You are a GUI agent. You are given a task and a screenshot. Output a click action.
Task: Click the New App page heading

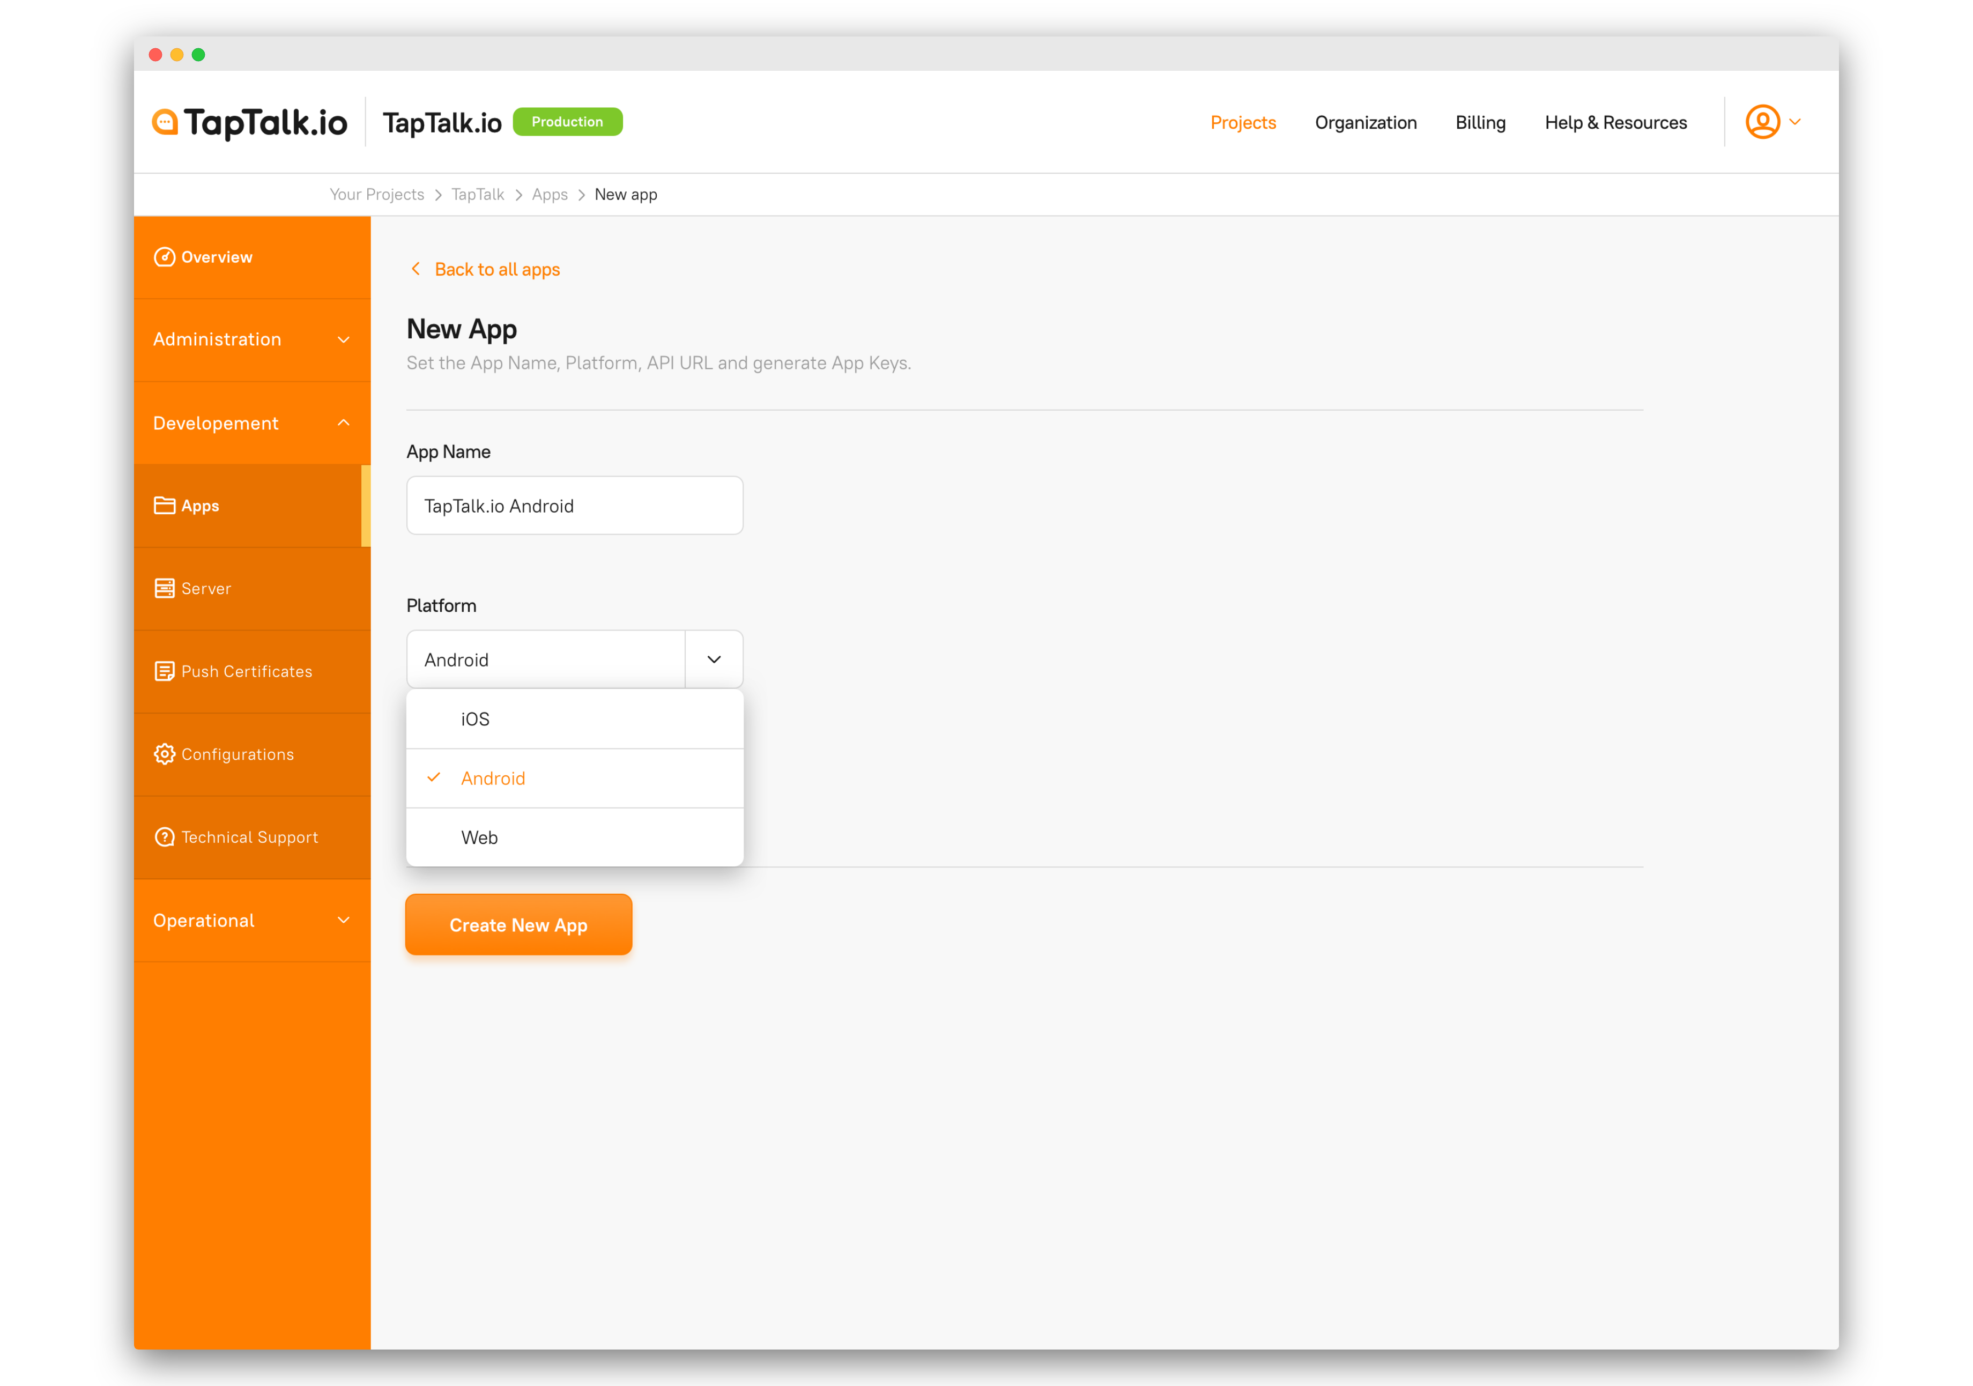pos(462,329)
